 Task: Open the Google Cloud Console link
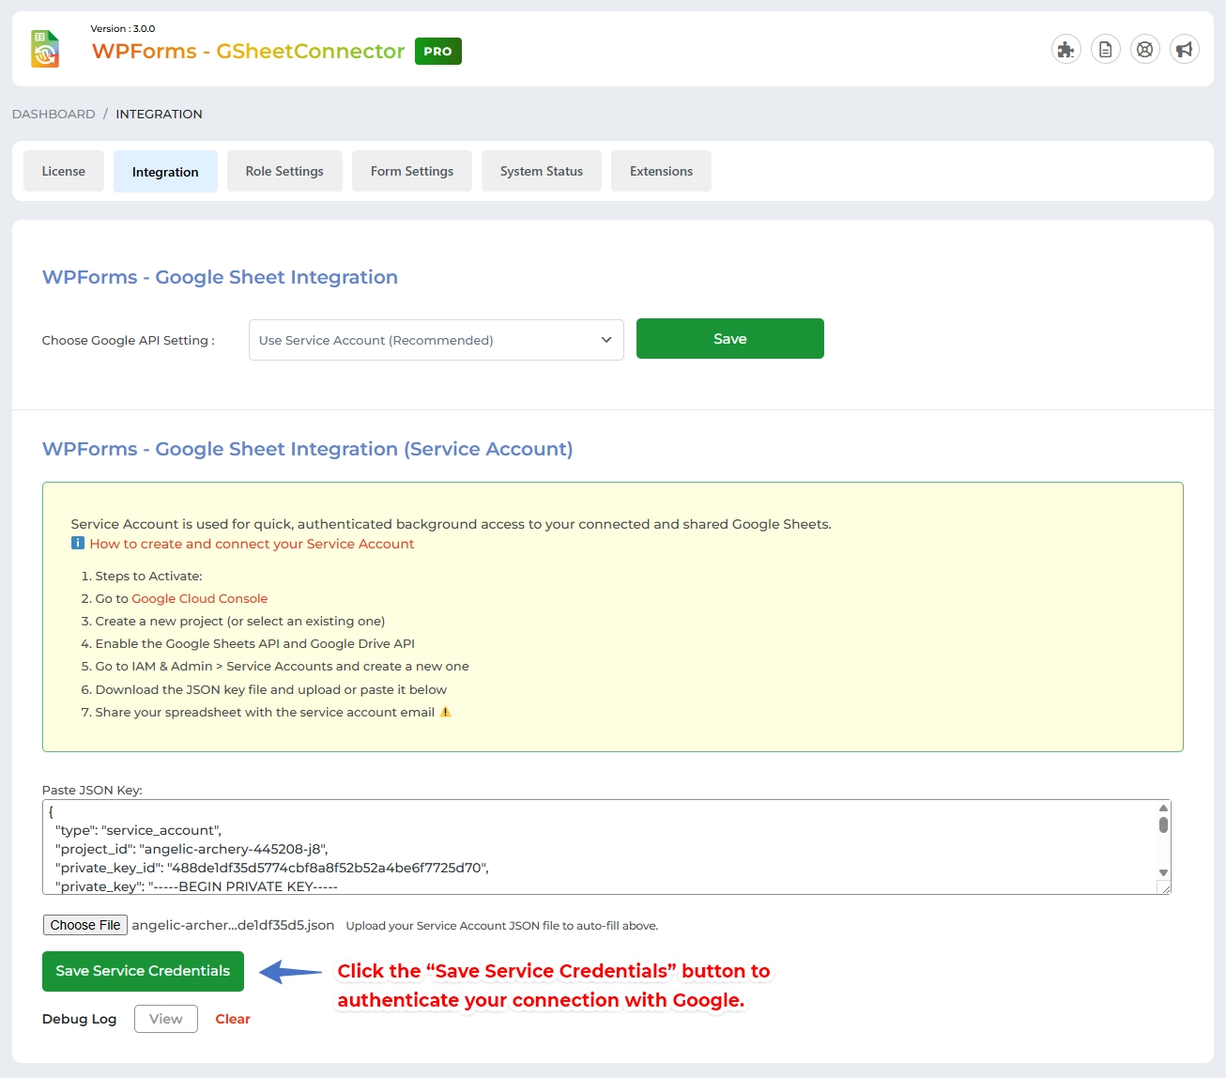coord(200,598)
